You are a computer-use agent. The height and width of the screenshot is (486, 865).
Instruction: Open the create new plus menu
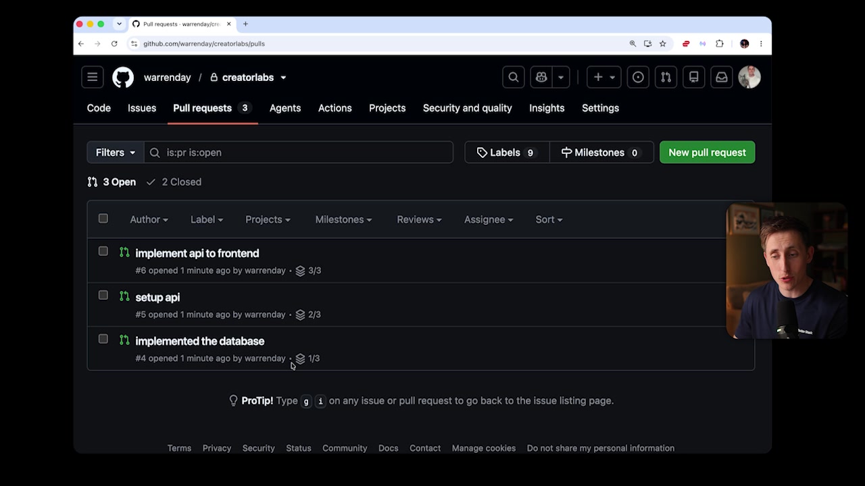[x=604, y=77]
